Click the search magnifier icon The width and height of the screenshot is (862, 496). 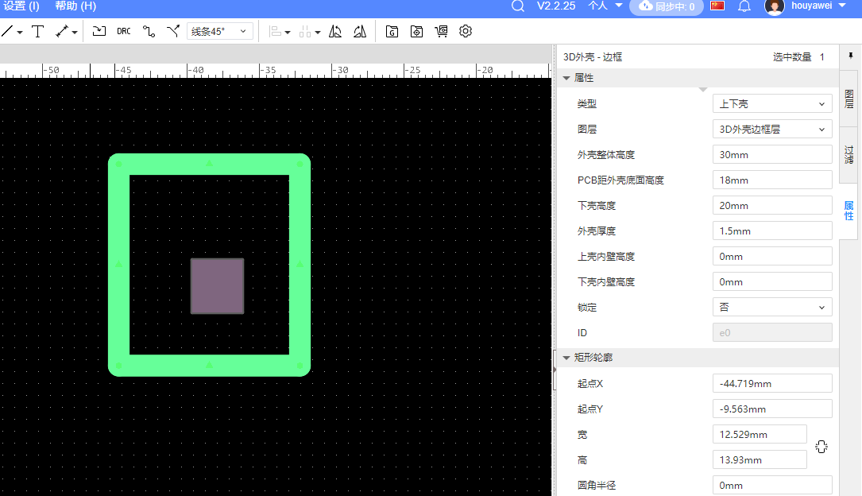pyautogui.click(x=518, y=6)
